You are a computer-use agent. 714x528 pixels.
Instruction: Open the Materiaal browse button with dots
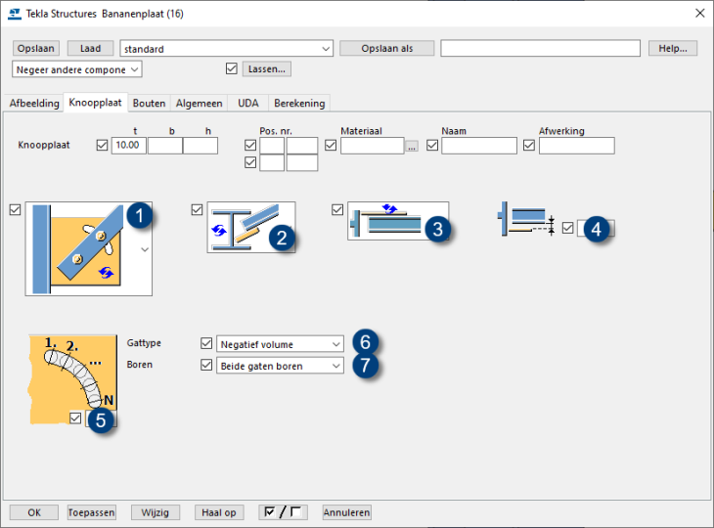pyautogui.click(x=412, y=146)
